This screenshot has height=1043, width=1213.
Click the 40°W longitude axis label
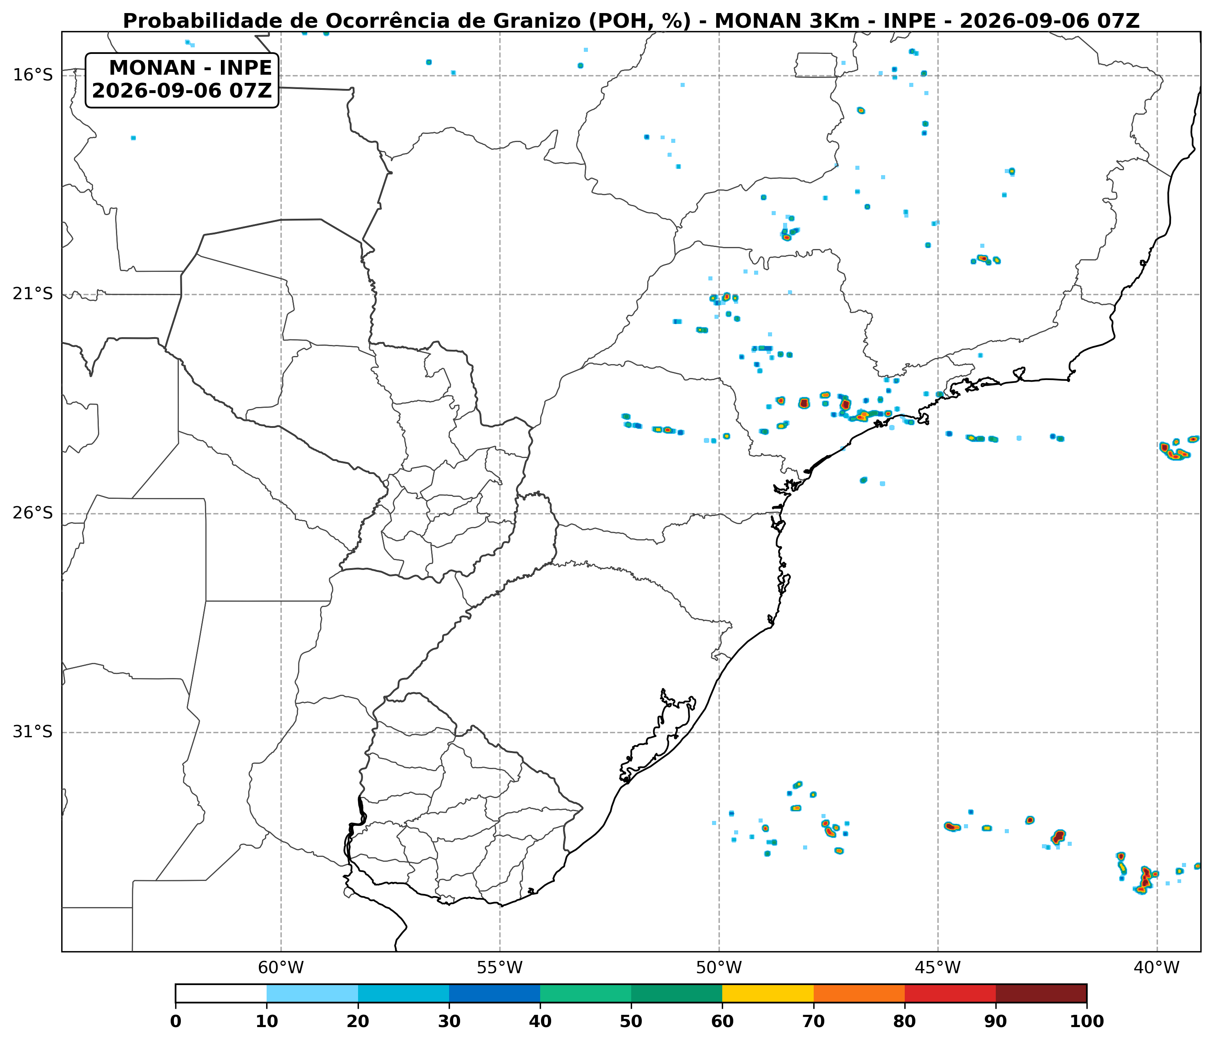click(x=1157, y=967)
